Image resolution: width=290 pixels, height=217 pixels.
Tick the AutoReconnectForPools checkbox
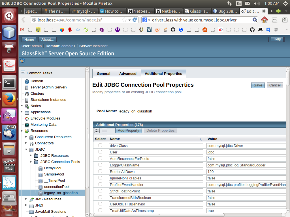[x=100, y=158]
